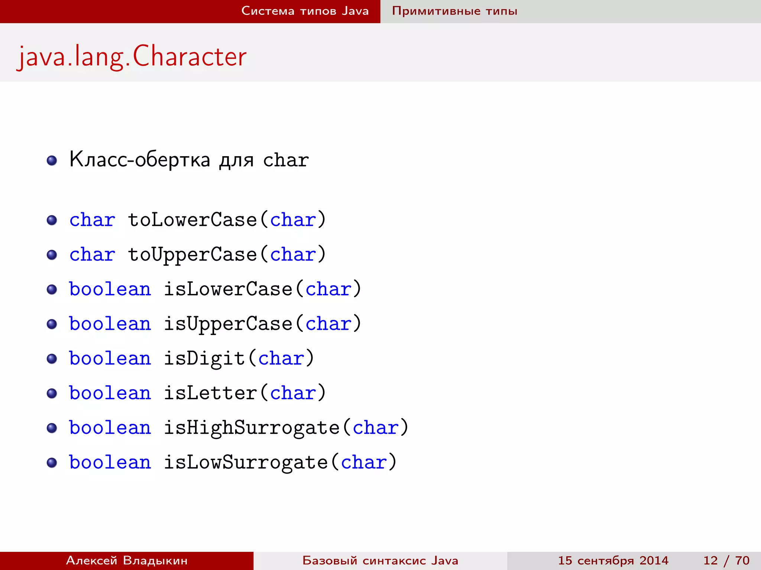The height and width of the screenshot is (570, 761).
Task: Click the author name Алексей Владыкин
Action: coord(127,560)
